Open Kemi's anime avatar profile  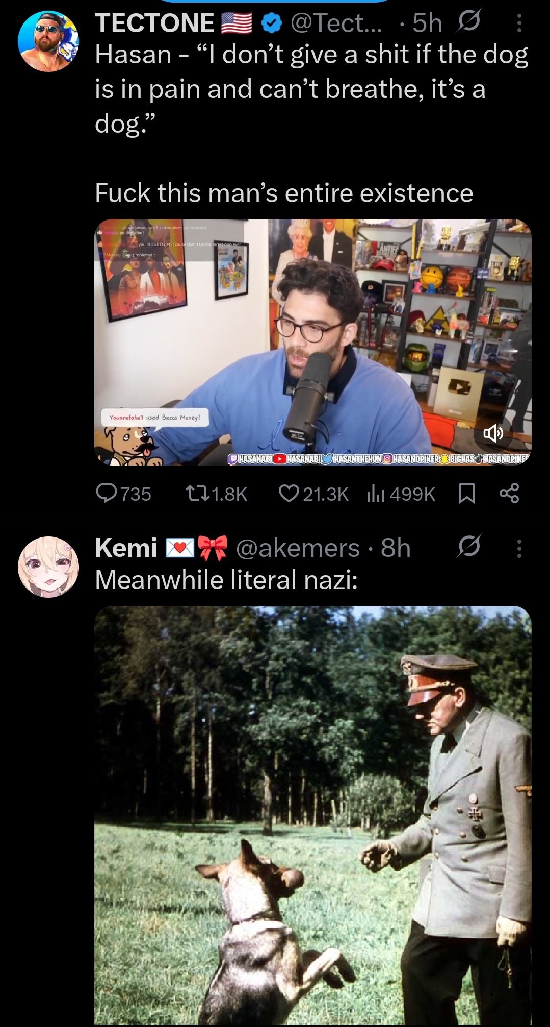(48, 567)
